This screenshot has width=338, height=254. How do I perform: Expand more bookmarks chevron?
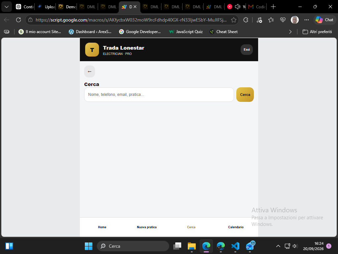[x=290, y=32]
